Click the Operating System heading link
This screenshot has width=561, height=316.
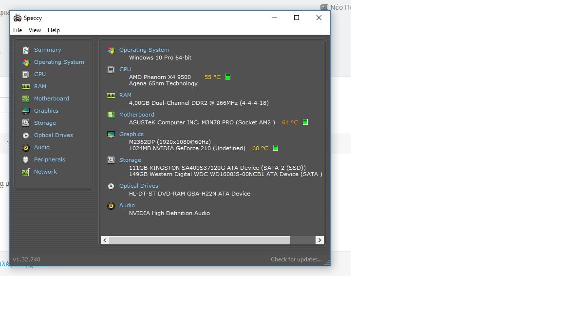pyautogui.click(x=144, y=50)
